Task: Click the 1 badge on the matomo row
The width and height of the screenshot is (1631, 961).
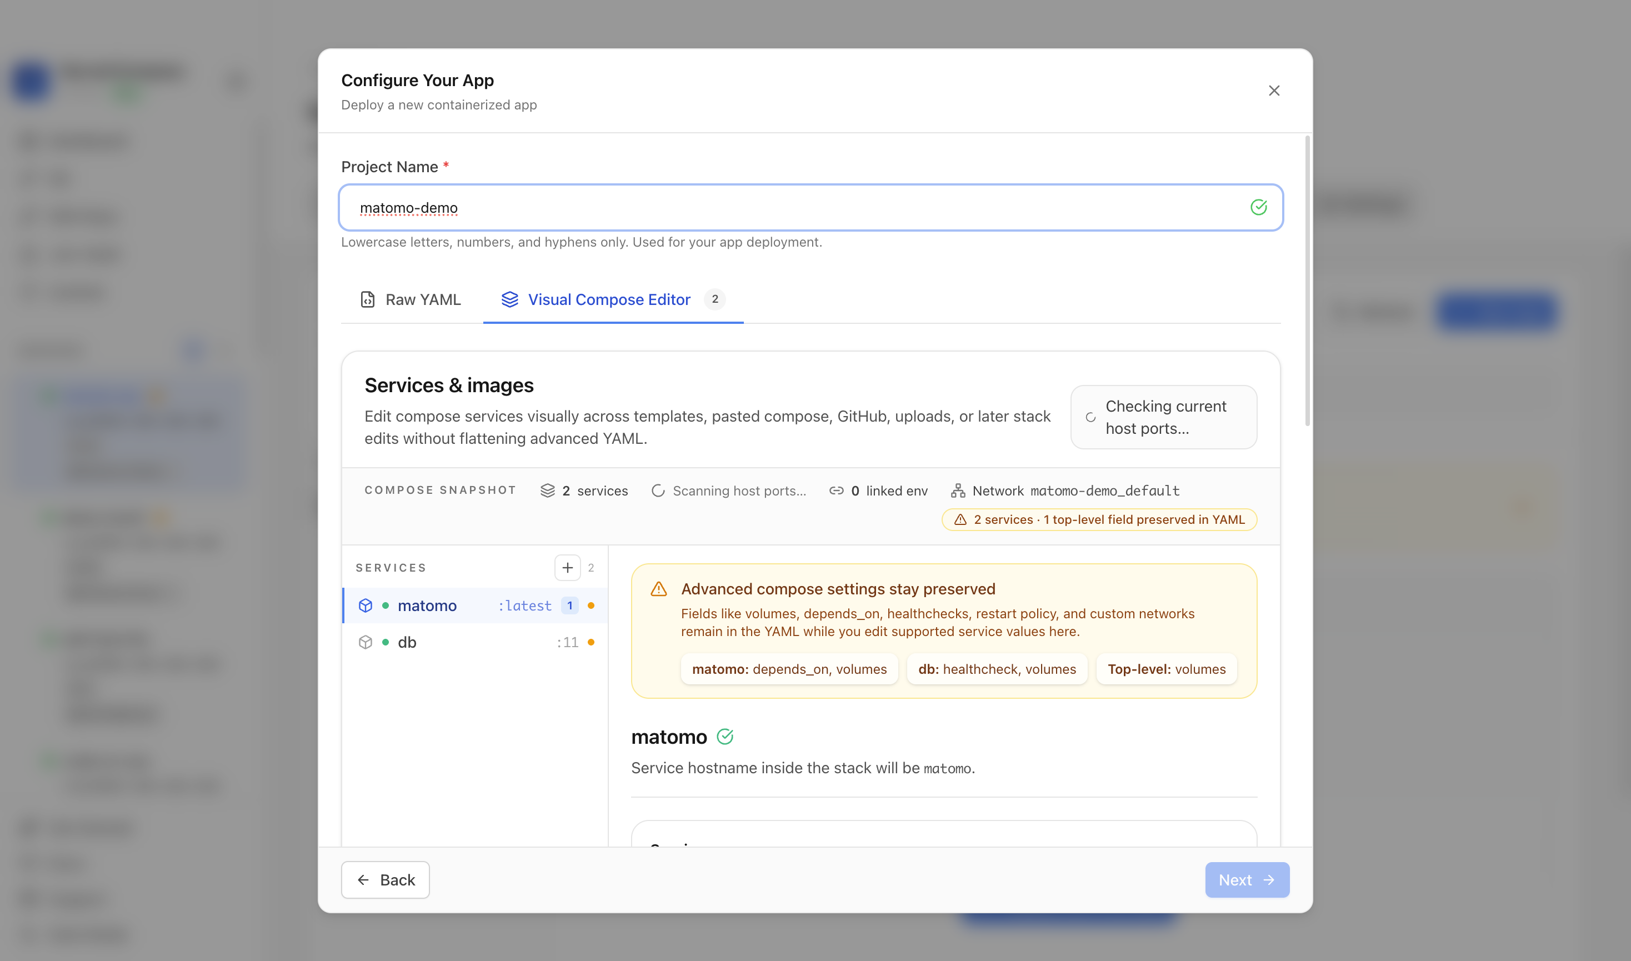Action: (569, 605)
